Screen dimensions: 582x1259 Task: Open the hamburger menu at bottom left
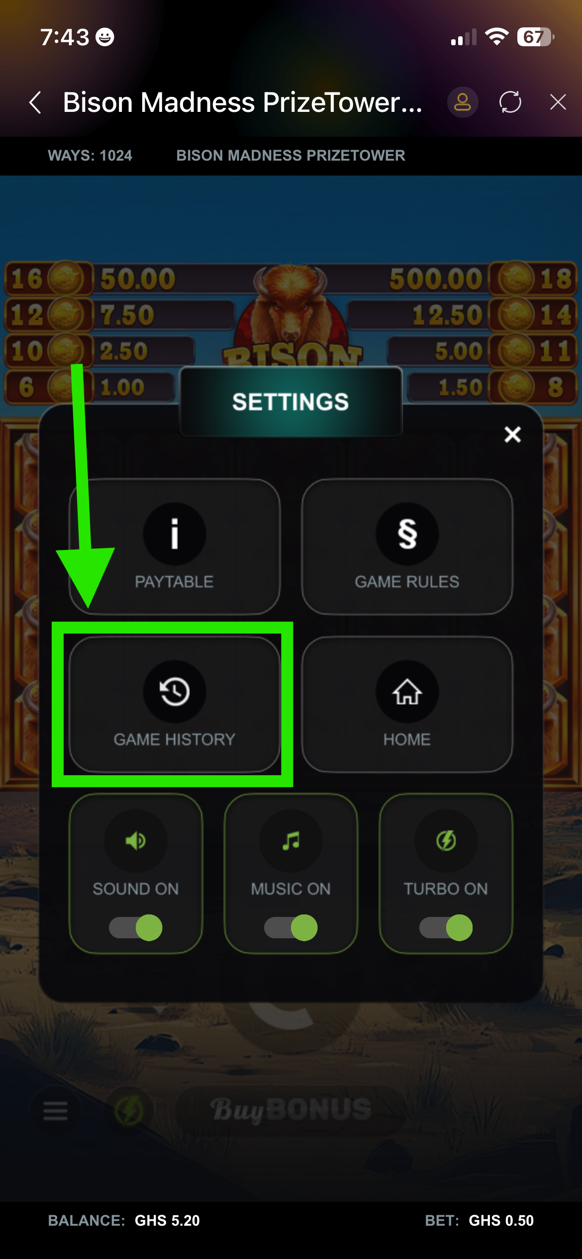55,1110
